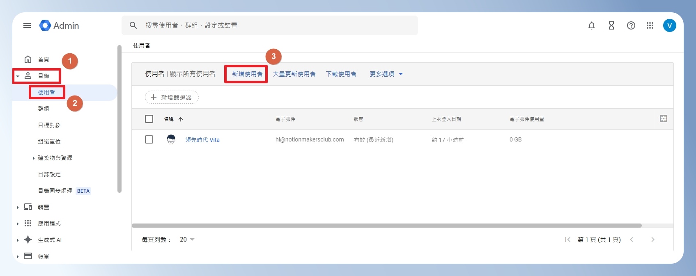This screenshot has height=276, width=696.
Task: Collapse the 目錄 tree section
Action: 18,76
